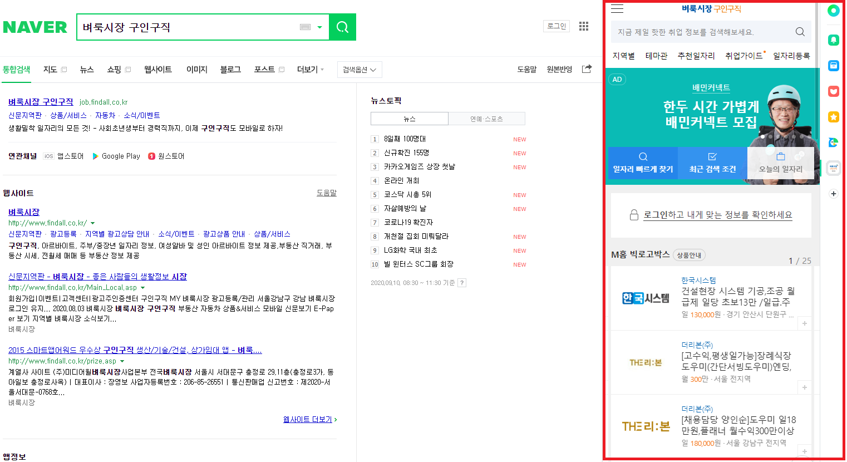The width and height of the screenshot is (847, 462).
Task: Open the blue archive box sidebar icon
Action: pos(833,66)
